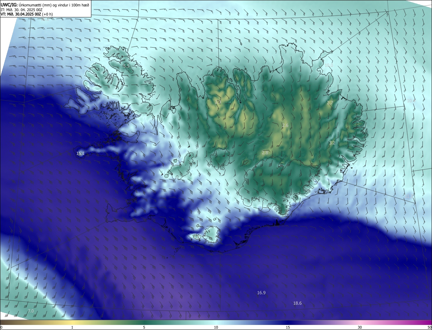This screenshot has width=432, height=330.
Task: Click the color scale tick label "10"
Action: pos(216,327)
